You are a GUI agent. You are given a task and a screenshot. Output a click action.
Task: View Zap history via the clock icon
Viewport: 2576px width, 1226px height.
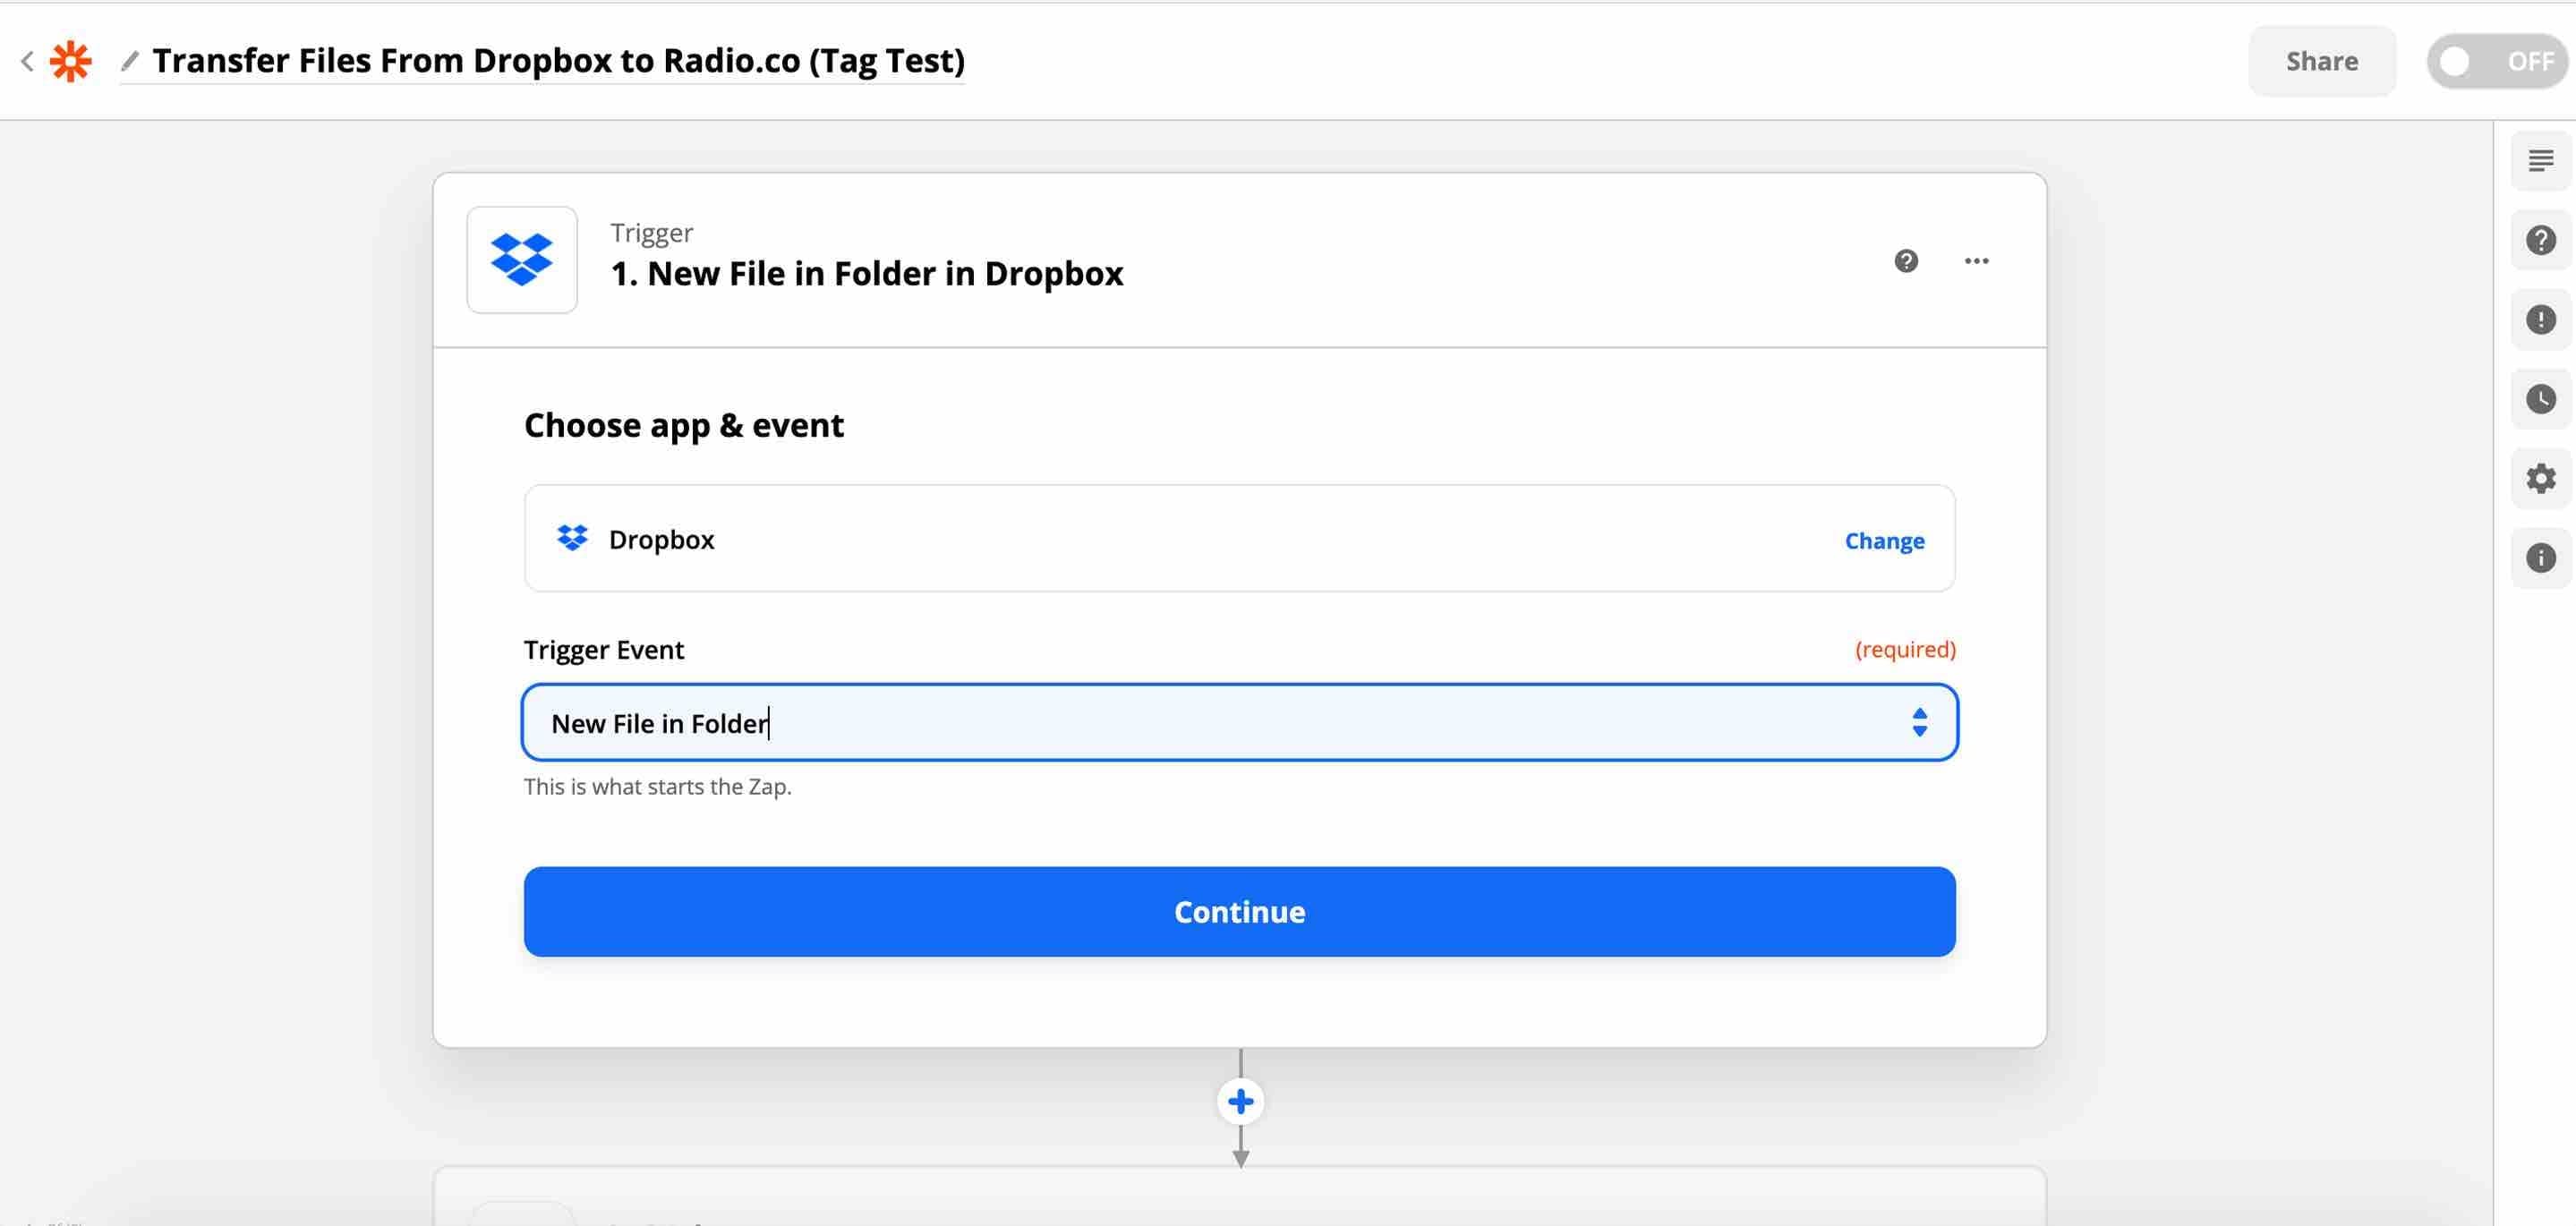(x=2540, y=397)
